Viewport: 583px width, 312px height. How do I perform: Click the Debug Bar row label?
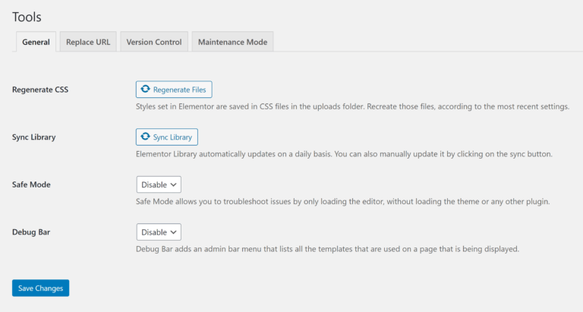point(31,232)
